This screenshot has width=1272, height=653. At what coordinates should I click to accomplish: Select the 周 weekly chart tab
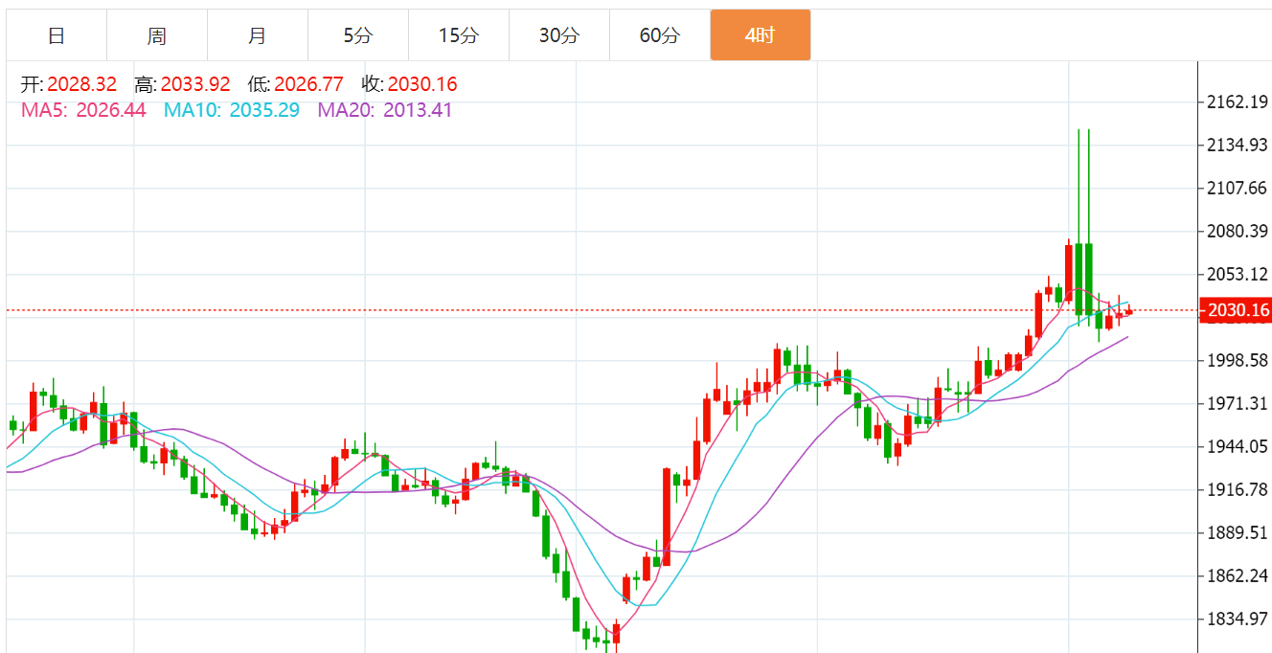click(x=157, y=35)
